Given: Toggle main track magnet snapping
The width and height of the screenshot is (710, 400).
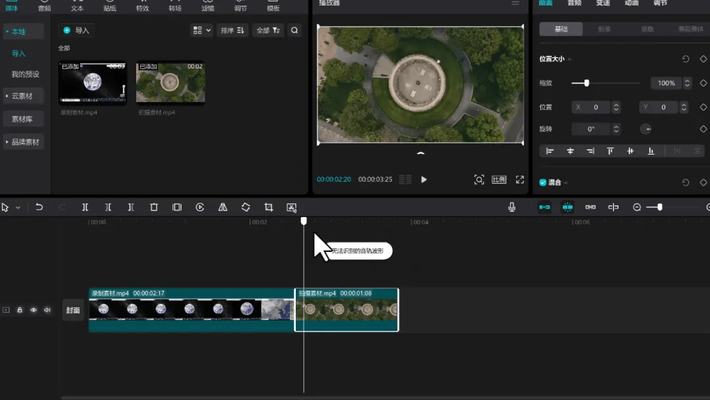Looking at the screenshot, I should point(544,207).
